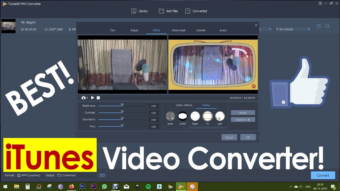Show hidden system tray icons
Viewport: 340px width, 191px height.
click(291, 187)
